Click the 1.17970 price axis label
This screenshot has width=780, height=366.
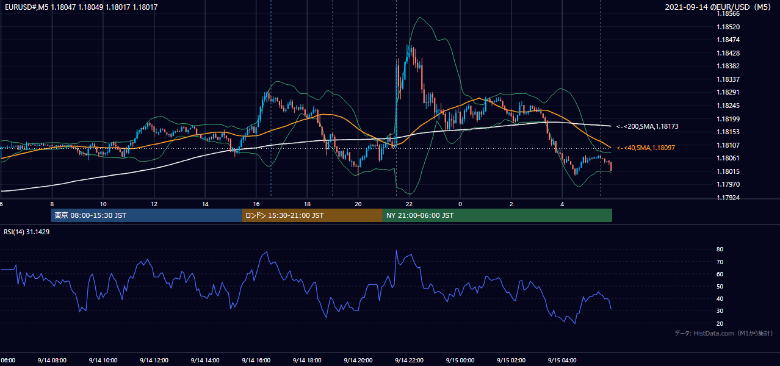click(x=729, y=184)
